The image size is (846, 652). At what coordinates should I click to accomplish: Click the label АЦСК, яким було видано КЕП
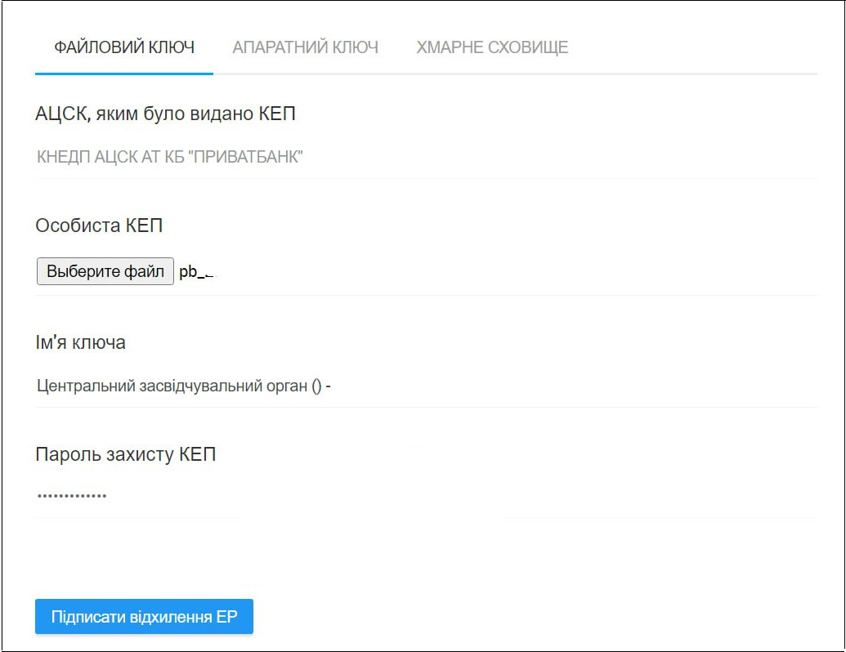165,114
